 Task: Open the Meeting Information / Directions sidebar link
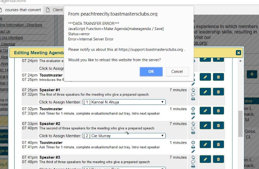point(21,25)
